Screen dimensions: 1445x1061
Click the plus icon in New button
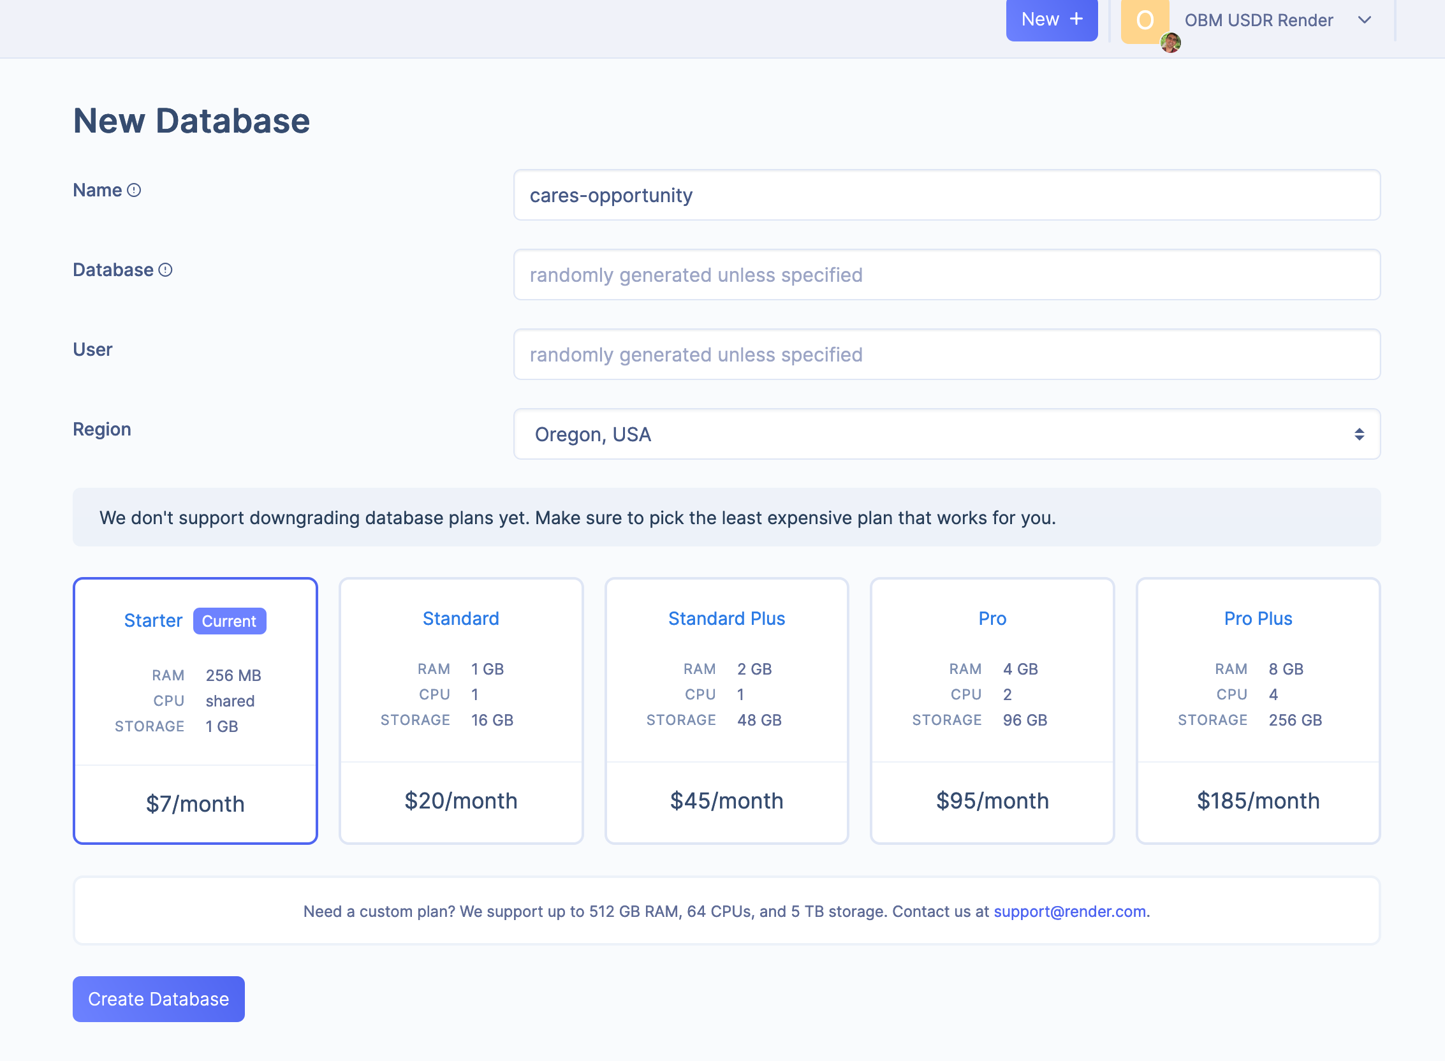click(x=1076, y=19)
